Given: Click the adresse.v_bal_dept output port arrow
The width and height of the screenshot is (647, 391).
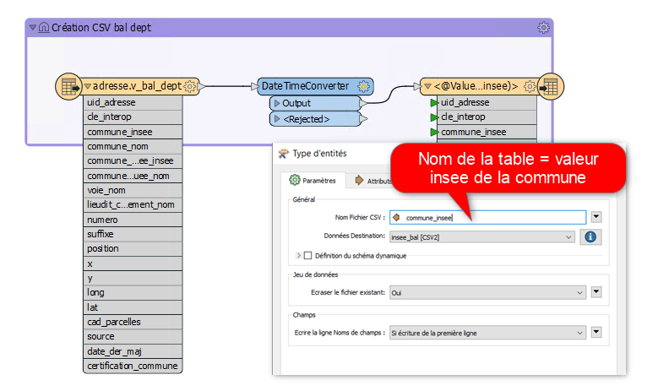Looking at the screenshot, I should tap(201, 87).
